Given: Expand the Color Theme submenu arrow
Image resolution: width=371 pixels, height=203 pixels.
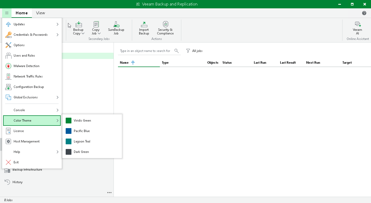Looking at the screenshot, I should pos(57,121).
